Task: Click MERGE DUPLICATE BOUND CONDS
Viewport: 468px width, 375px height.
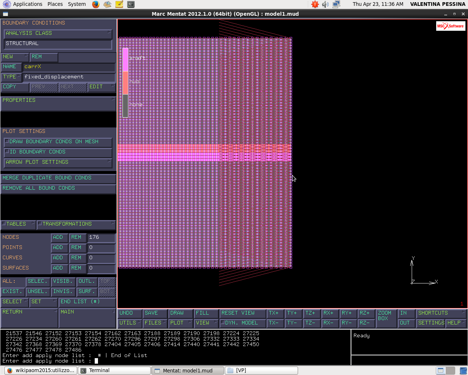Action: 58,178
